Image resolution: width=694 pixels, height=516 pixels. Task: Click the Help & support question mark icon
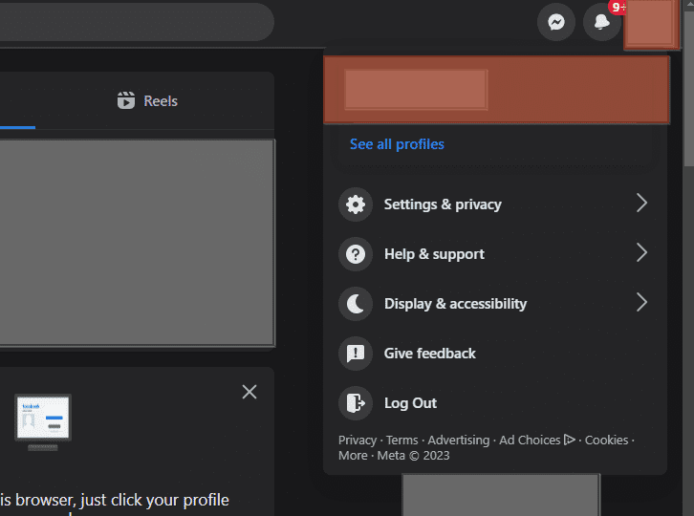point(356,254)
